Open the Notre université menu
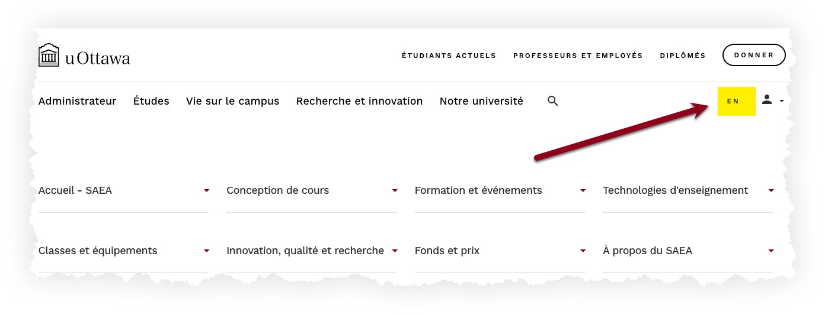Image resolution: width=825 pixels, height=315 pixels. (x=481, y=101)
